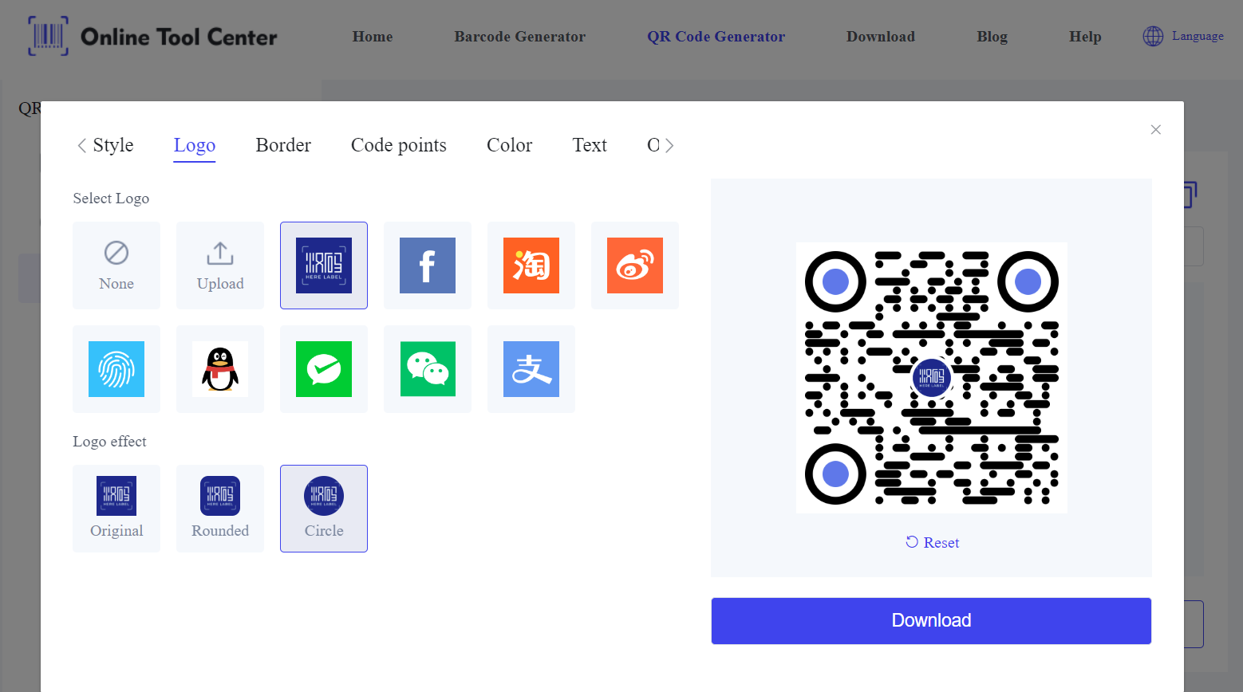Click the Online Tool Center barcode logo

[49, 36]
